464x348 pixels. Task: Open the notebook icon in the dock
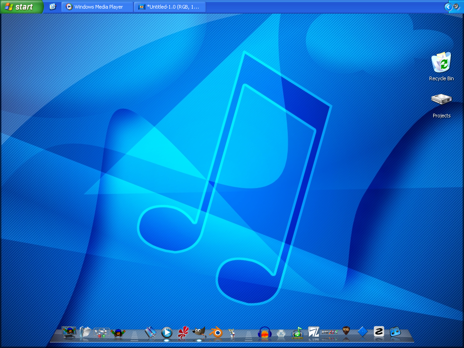tap(150, 333)
